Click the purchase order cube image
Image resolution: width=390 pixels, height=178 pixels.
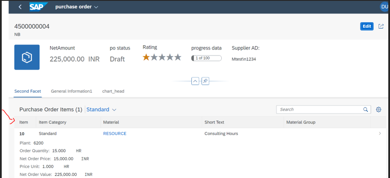(27, 57)
